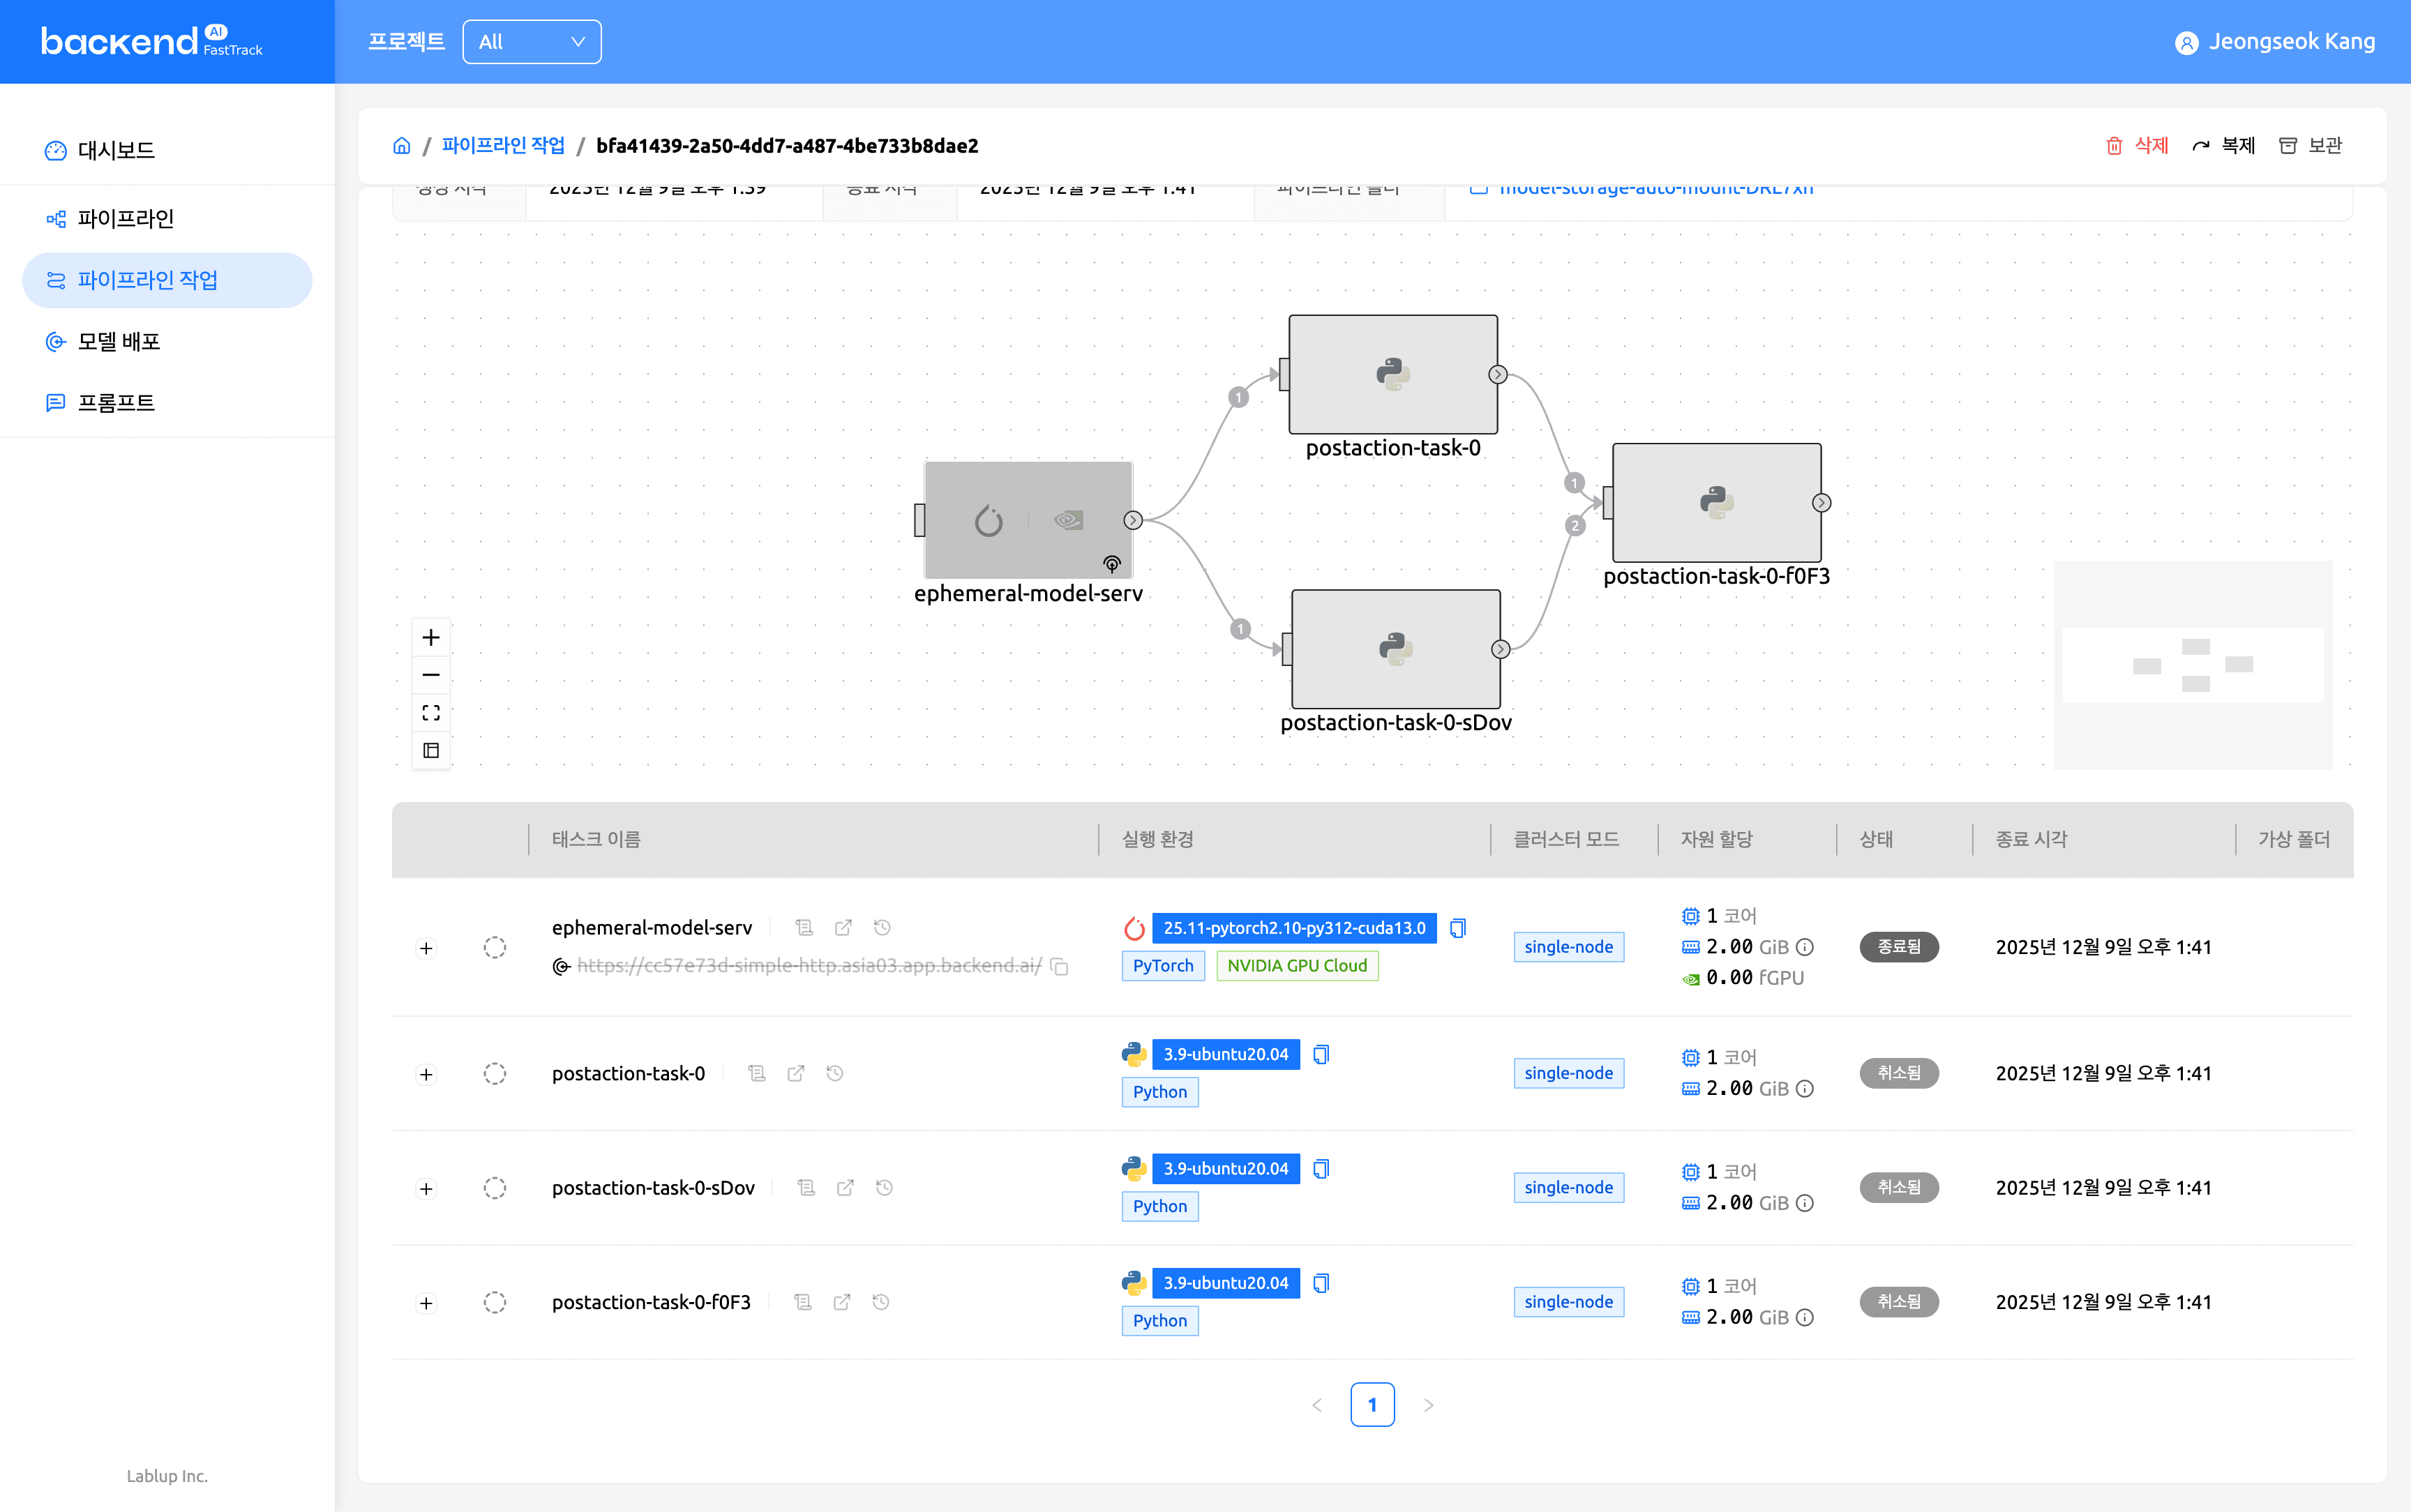Zoom in the pipeline graph canvas
This screenshot has height=1512, width=2411.
click(x=431, y=638)
